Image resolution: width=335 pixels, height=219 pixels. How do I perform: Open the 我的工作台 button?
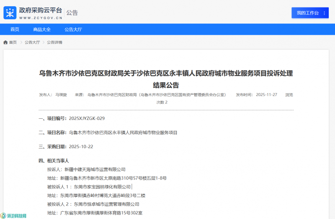point(307,13)
